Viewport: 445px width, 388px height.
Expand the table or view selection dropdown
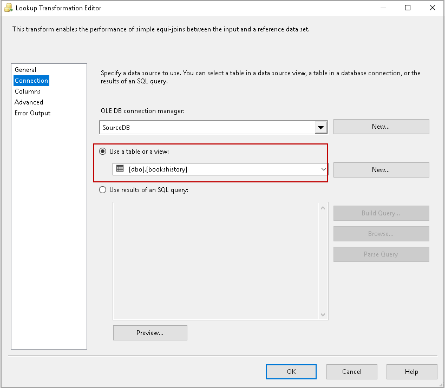(x=324, y=169)
